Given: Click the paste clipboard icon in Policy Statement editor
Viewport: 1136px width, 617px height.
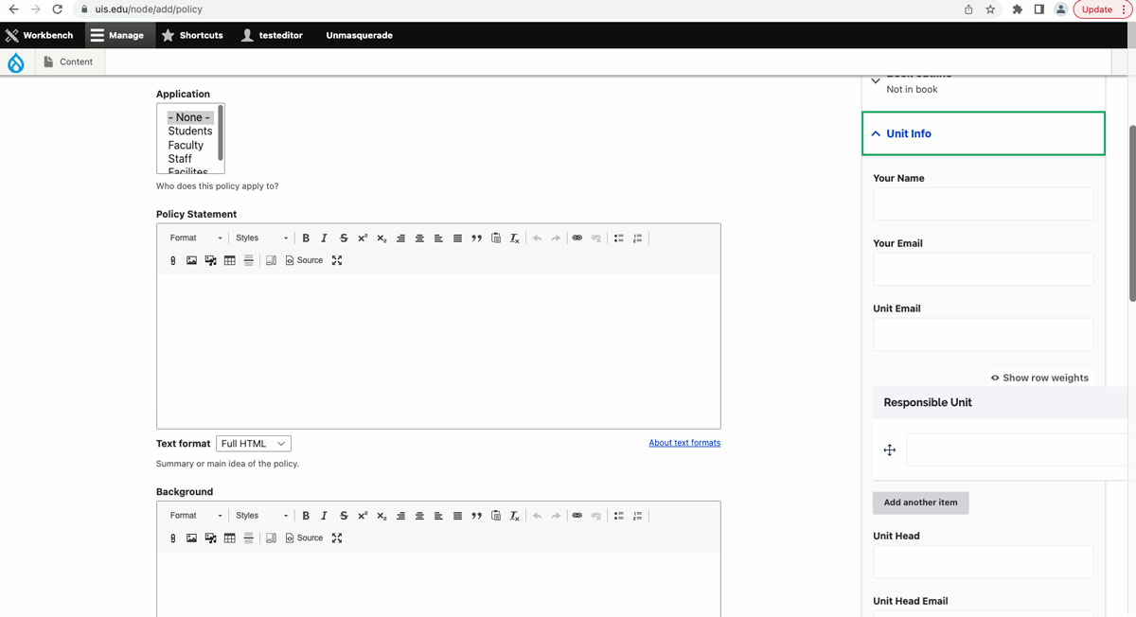Looking at the screenshot, I should [x=495, y=238].
